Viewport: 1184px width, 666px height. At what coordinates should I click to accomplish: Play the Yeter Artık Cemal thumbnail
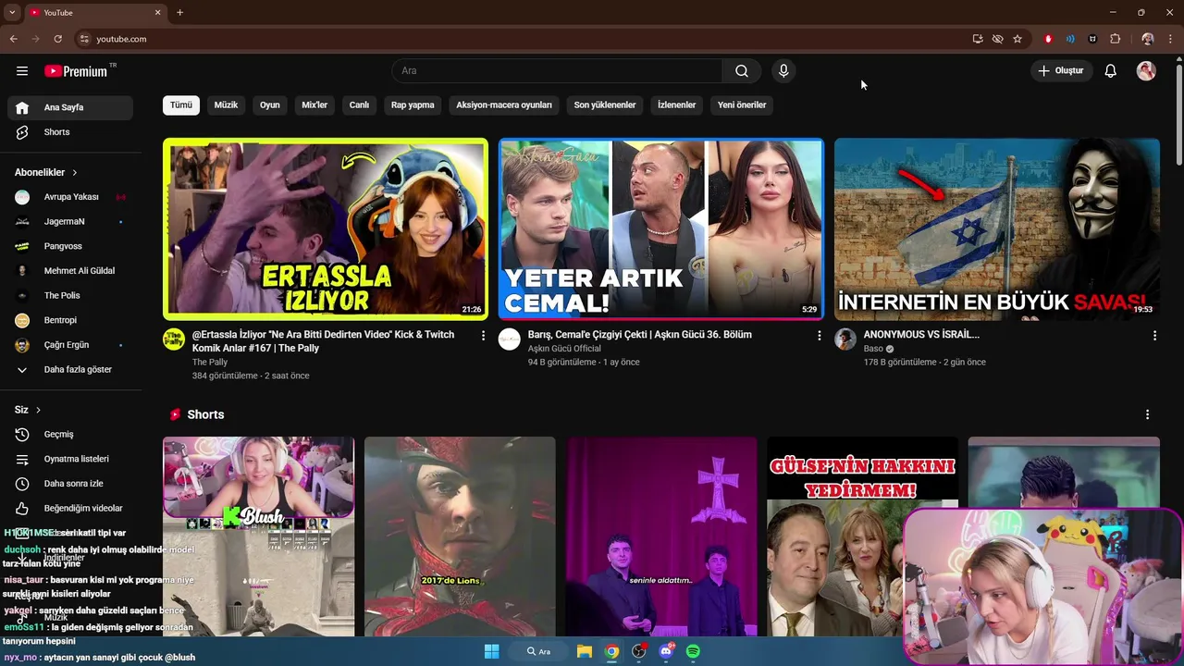661,228
